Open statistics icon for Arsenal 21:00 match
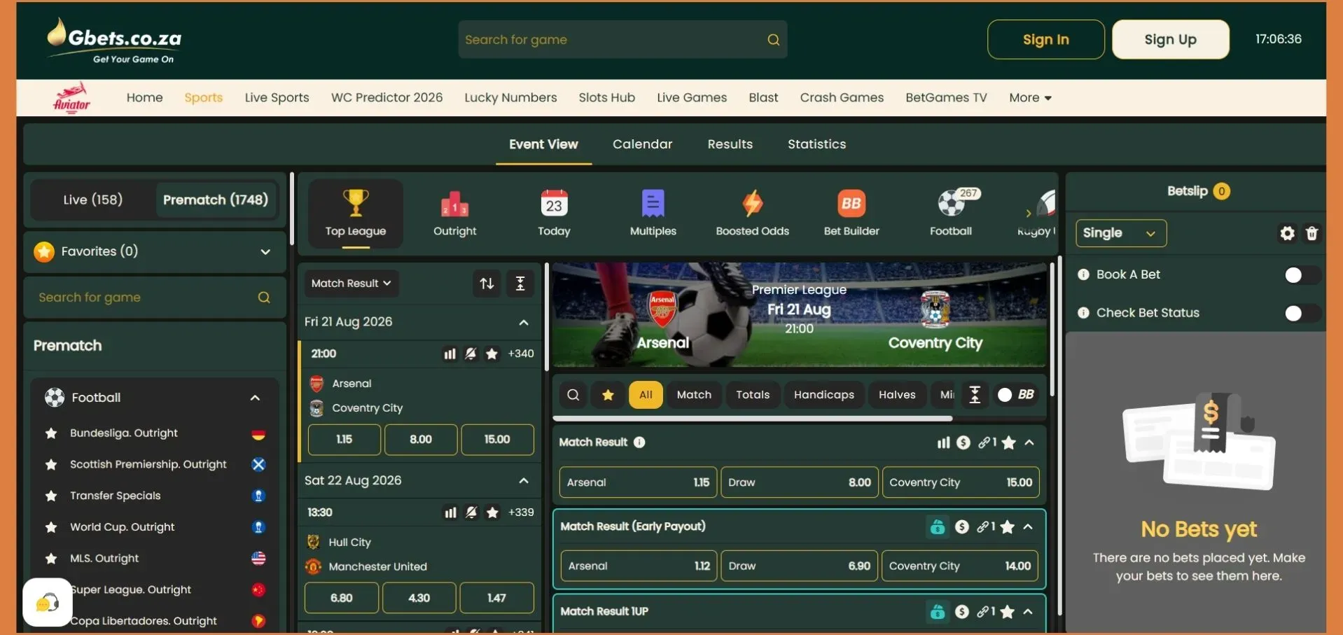 (450, 354)
